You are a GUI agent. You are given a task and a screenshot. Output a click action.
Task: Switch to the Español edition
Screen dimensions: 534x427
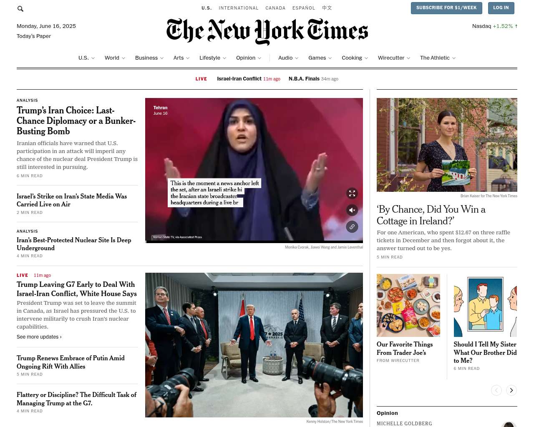(304, 8)
